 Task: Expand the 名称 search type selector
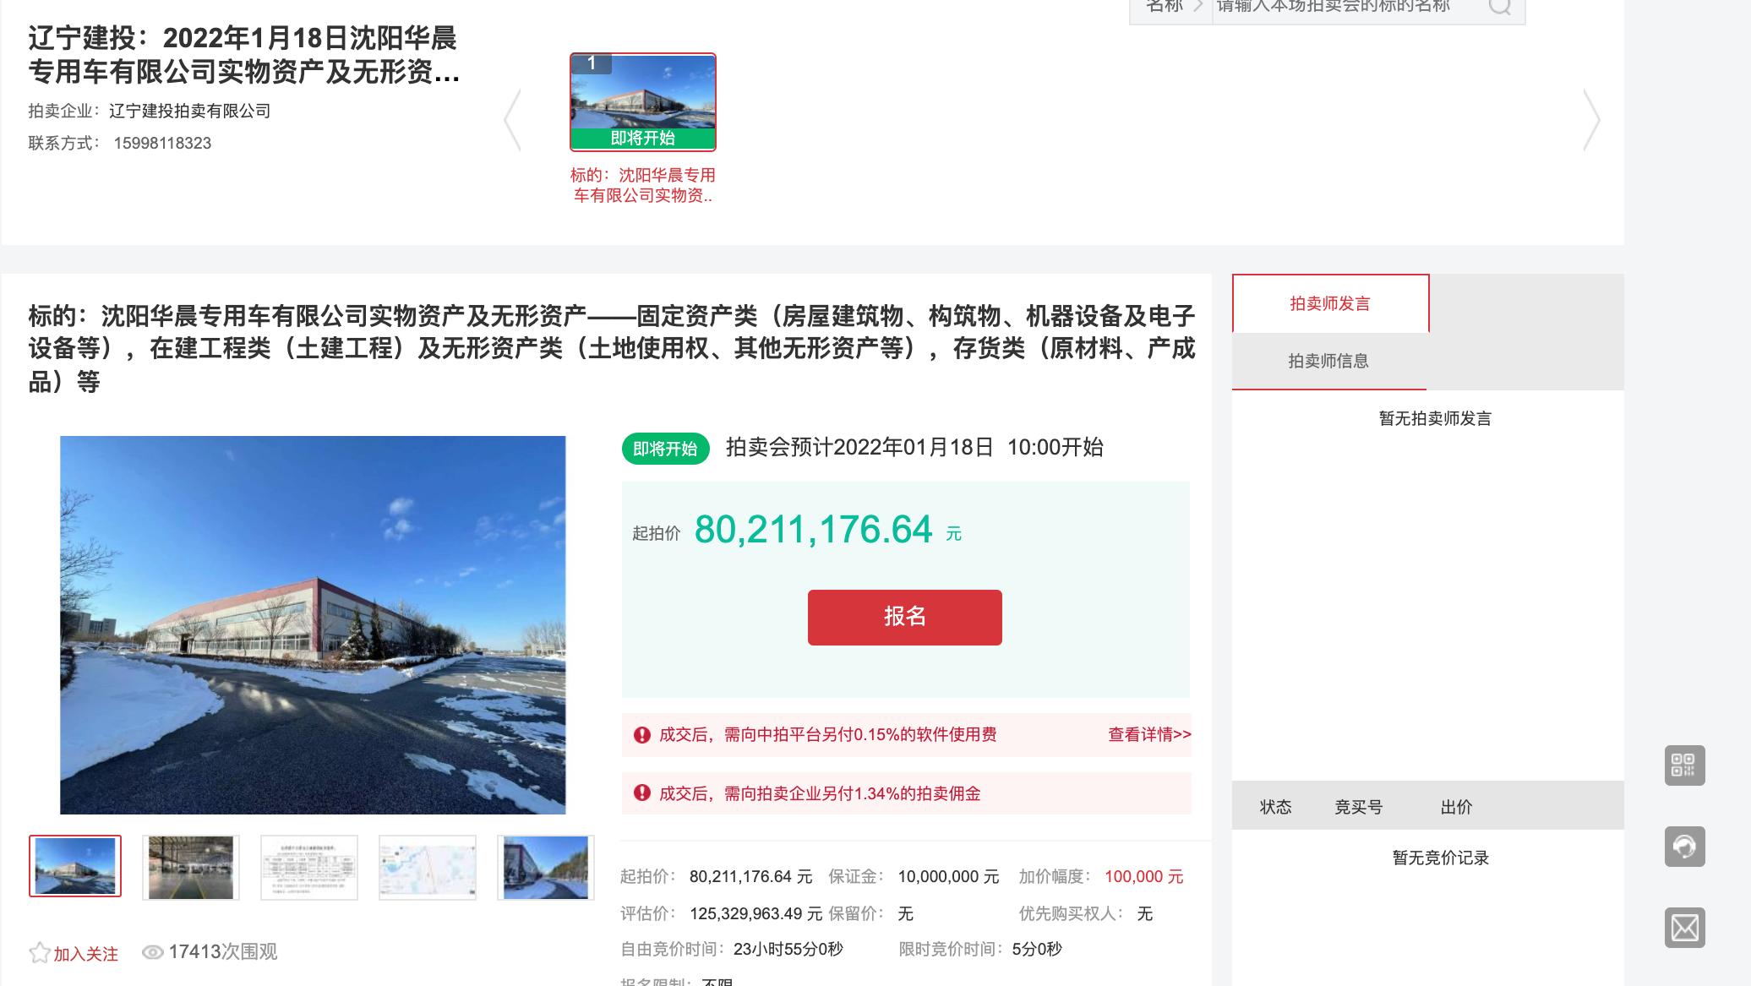point(1173,7)
